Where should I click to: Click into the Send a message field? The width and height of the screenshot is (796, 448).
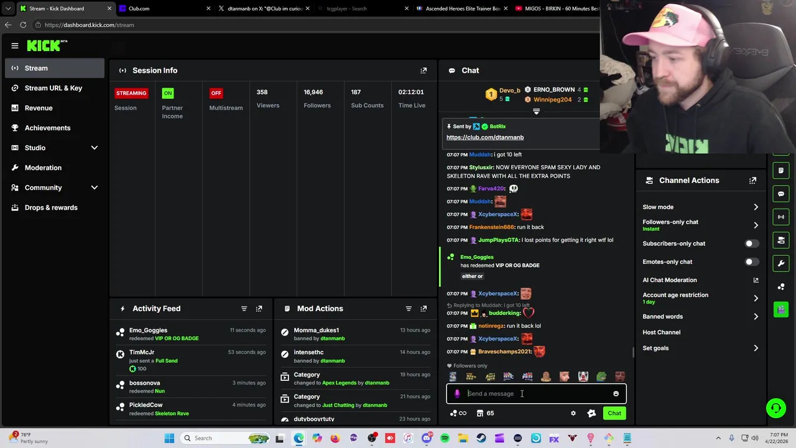point(536,393)
